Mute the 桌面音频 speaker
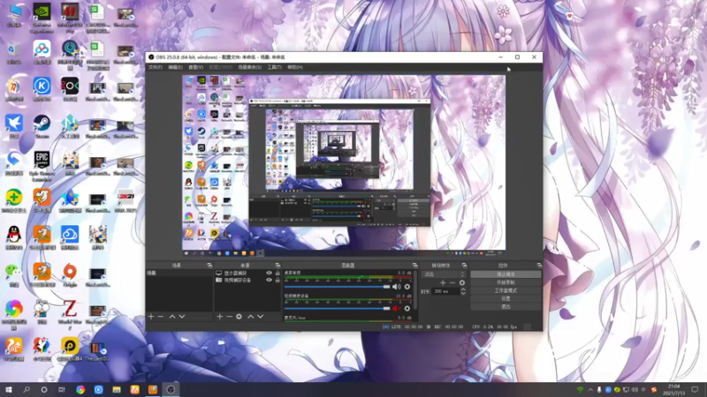This screenshot has width=707, height=397. pos(396,287)
